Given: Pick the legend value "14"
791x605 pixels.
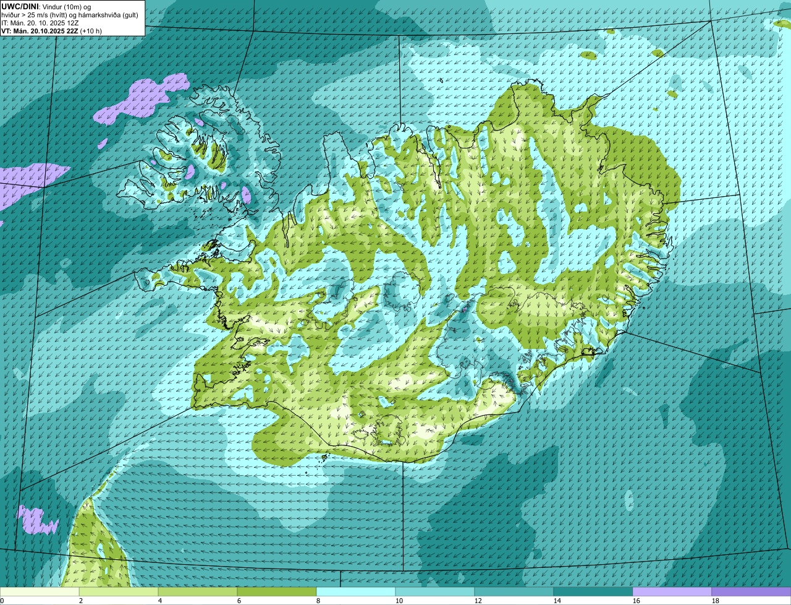Looking at the screenshot, I should [x=557, y=601].
